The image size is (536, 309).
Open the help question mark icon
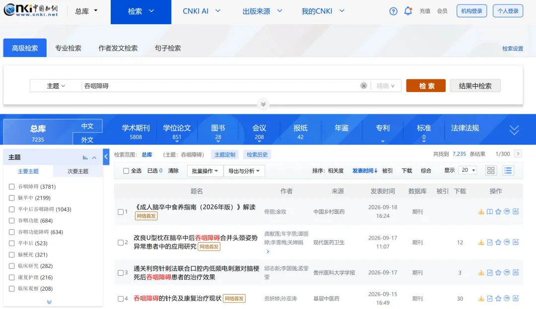393,11
